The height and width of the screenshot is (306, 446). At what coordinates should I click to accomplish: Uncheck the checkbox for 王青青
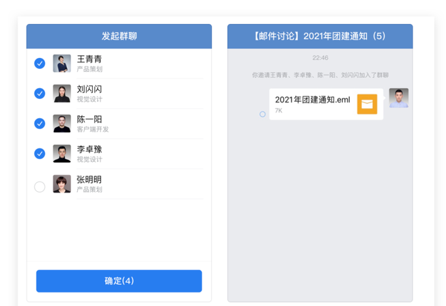(40, 64)
